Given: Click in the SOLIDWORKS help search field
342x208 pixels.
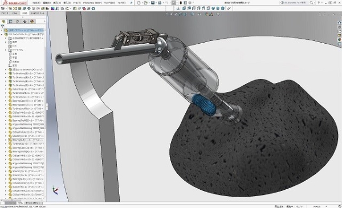Looking at the screenshot, I should point(295,3).
